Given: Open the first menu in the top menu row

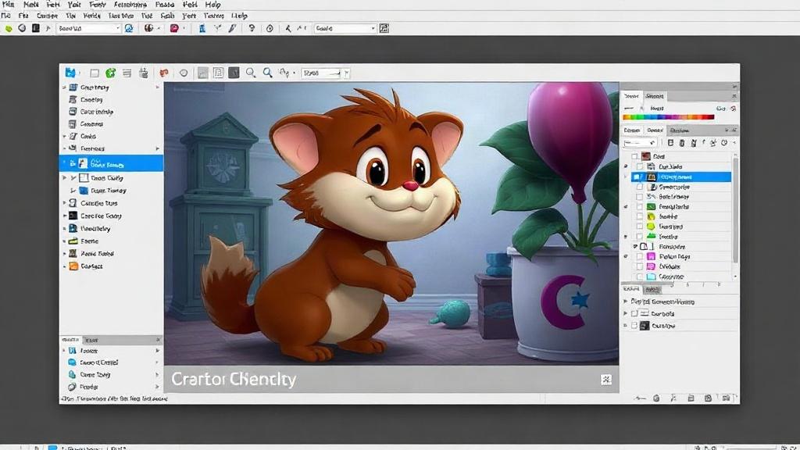Looking at the screenshot, I should (8, 5).
